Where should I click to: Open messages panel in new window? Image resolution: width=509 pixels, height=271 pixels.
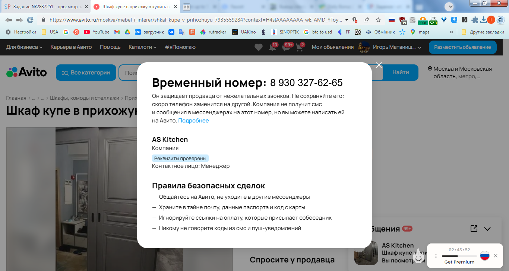point(474,229)
